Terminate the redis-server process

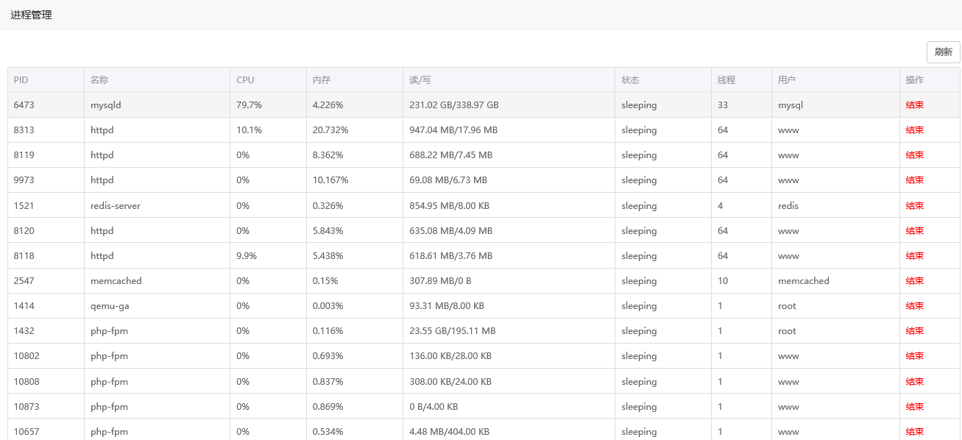(x=914, y=206)
